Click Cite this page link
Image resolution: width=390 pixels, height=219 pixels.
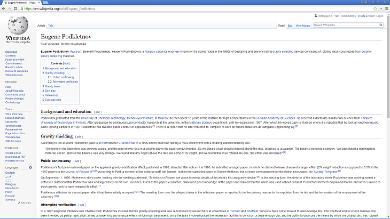pos(13,141)
